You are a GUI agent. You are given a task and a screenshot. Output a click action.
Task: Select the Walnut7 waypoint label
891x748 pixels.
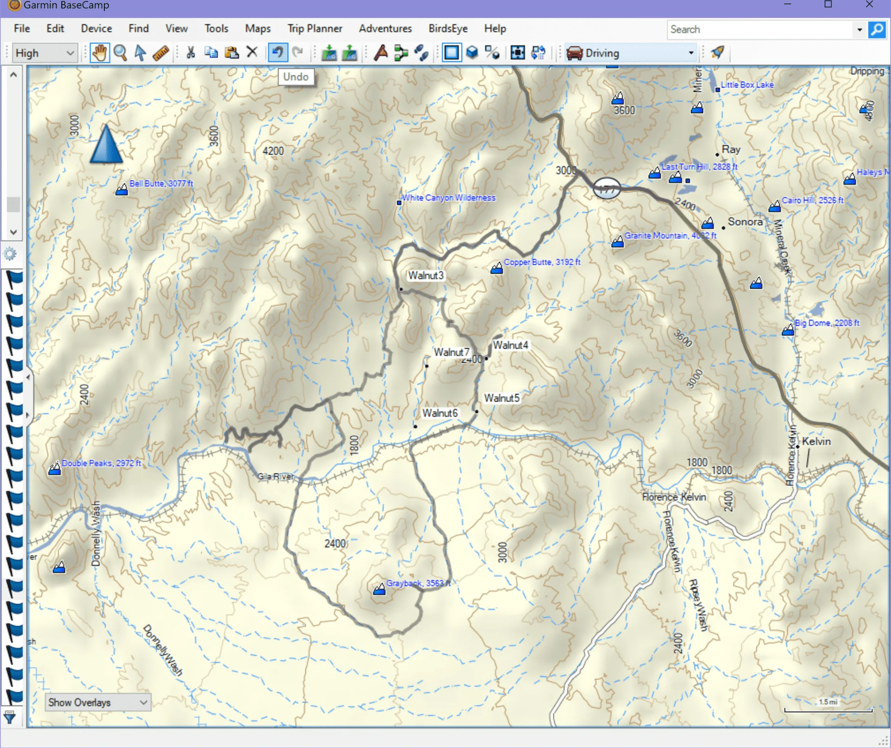tap(452, 352)
